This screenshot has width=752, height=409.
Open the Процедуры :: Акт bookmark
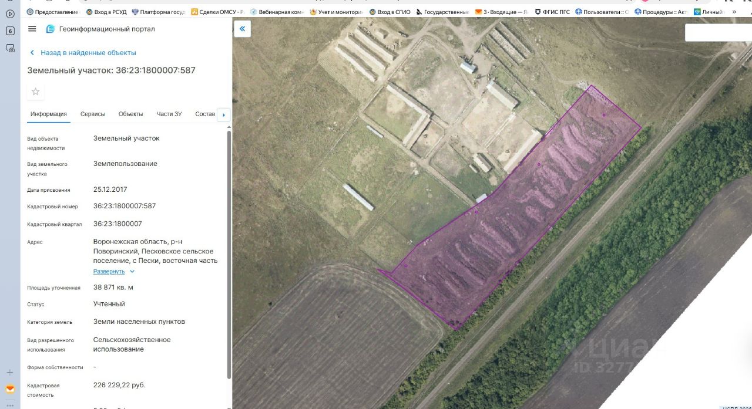coord(661,12)
